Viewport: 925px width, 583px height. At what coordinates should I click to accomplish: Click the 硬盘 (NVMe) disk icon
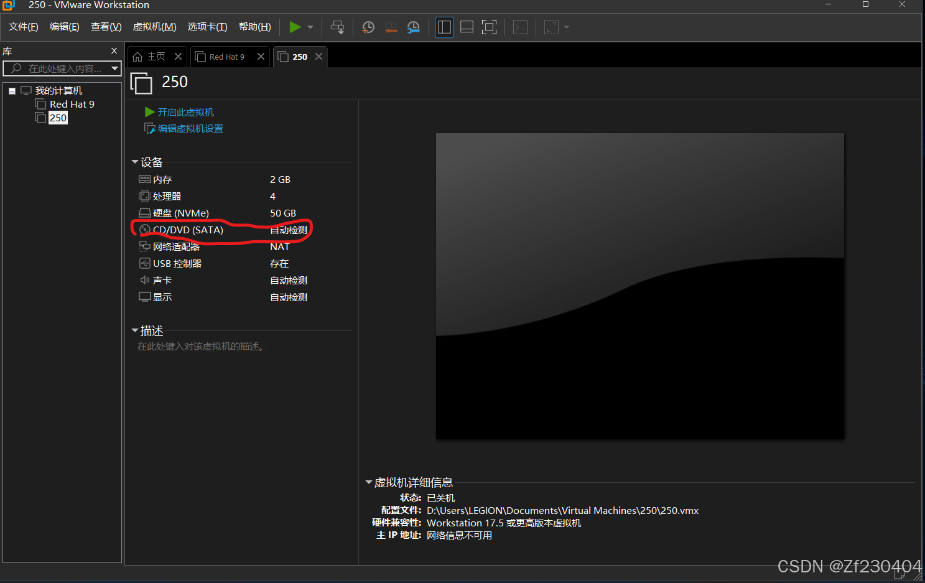pos(144,213)
